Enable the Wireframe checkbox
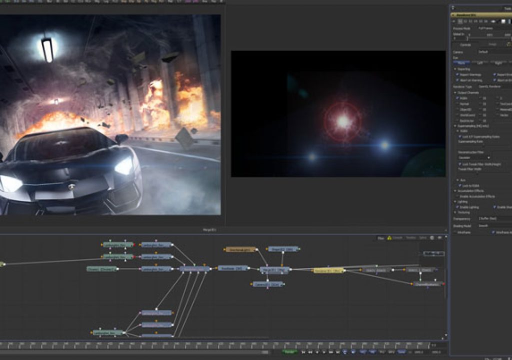The image size is (512, 360). coord(455,232)
